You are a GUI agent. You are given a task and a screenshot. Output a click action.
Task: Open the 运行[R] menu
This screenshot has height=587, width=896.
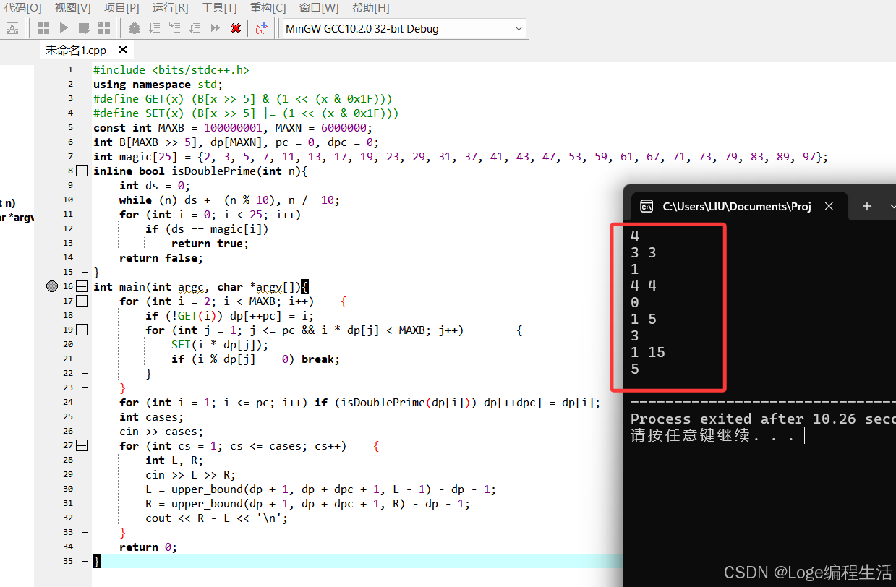pos(170,7)
